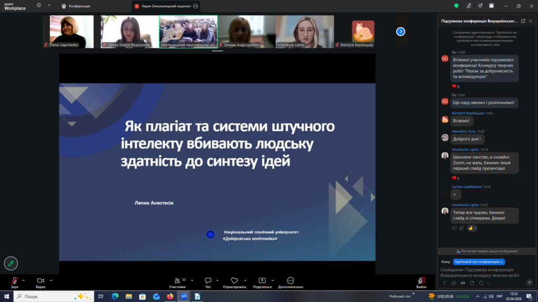Expand video options arrow next to Видео

click(51, 280)
